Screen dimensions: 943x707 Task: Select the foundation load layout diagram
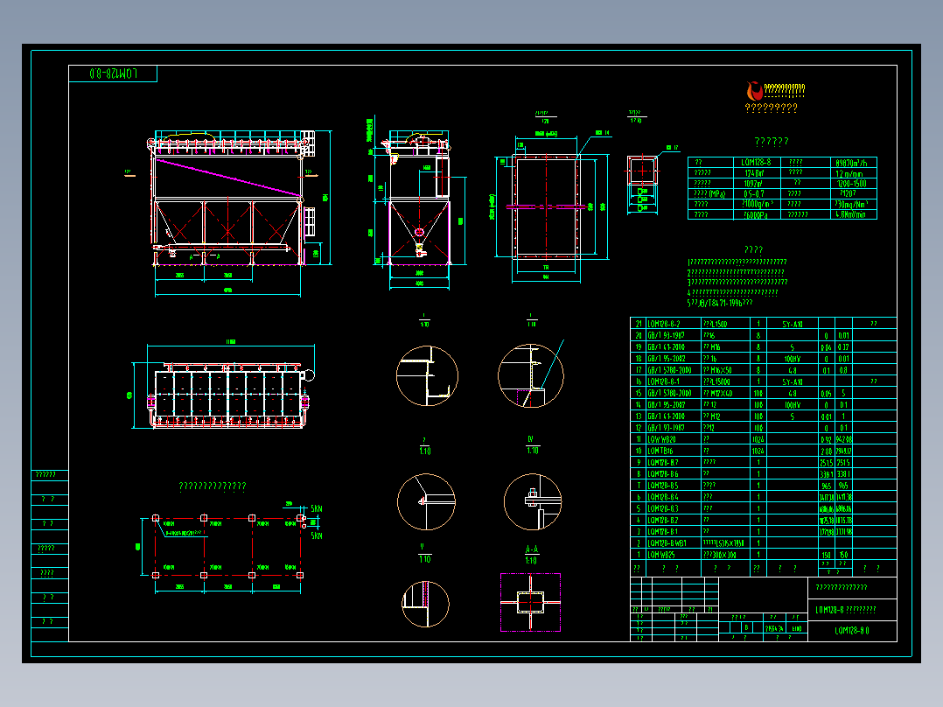[228, 546]
